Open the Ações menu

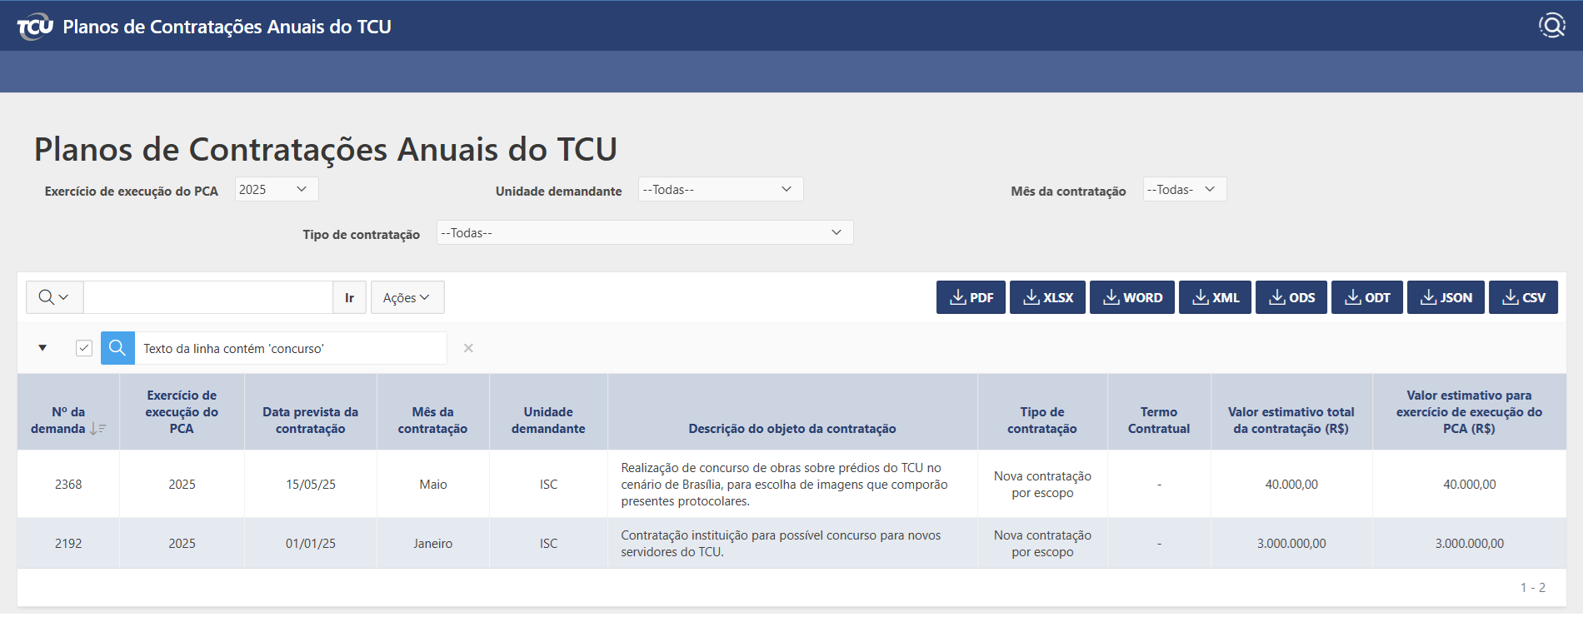(407, 297)
